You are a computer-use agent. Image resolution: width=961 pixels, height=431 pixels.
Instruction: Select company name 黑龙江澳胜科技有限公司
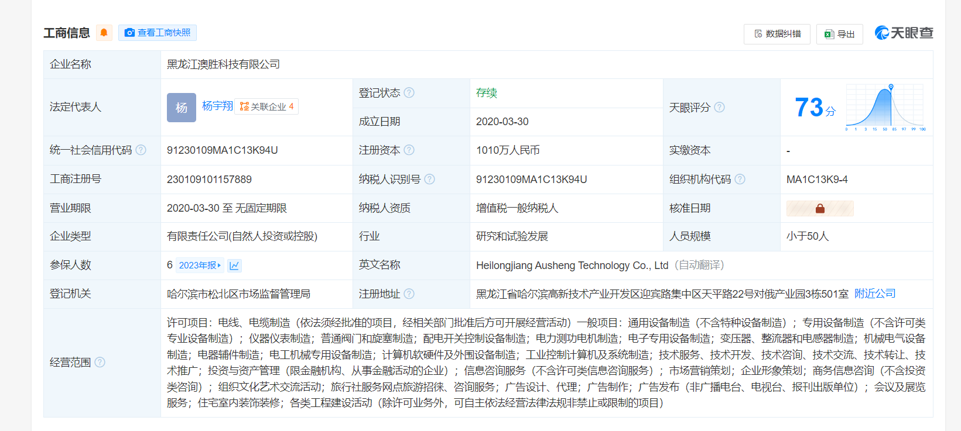click(x=223, y=64)
